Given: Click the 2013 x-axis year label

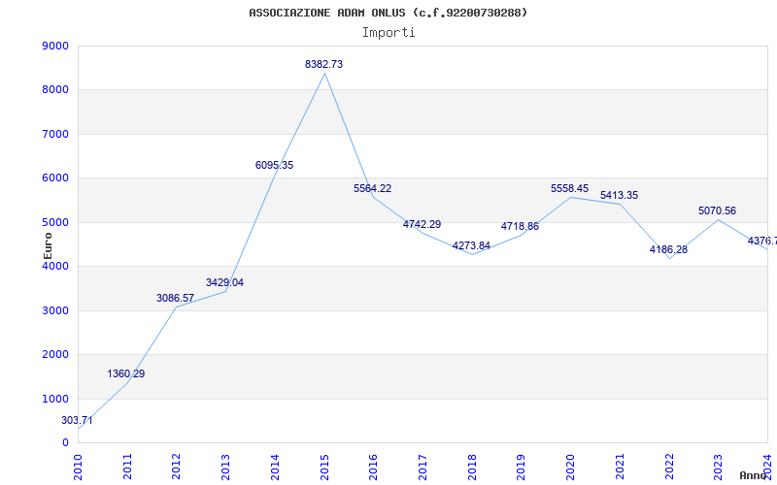Looking at the screenshot, I should [x=226, y=467].
